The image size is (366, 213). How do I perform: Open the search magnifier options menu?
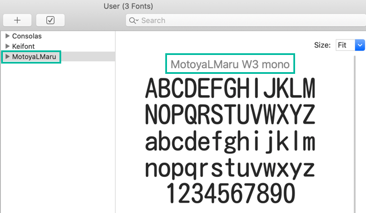click(x=133, y=21)
